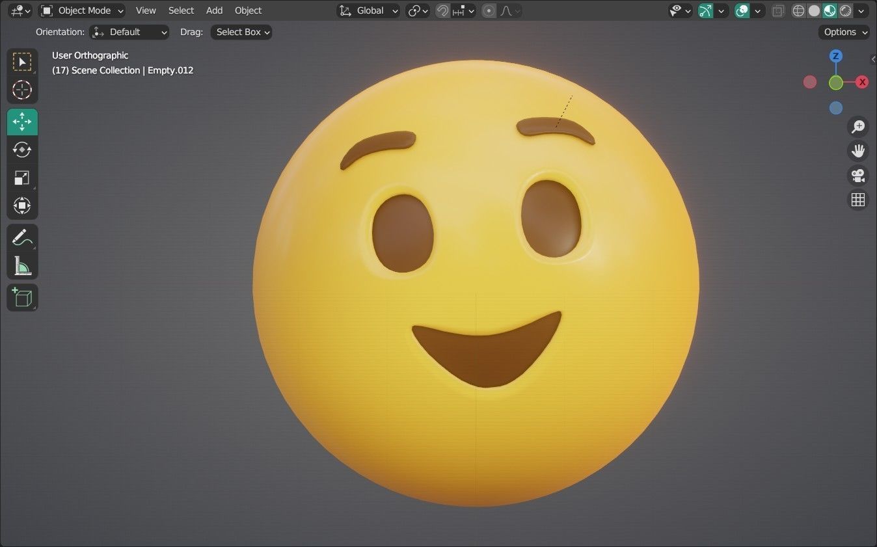
Task: Toggle X-ray mode
Action: (778, 10)
